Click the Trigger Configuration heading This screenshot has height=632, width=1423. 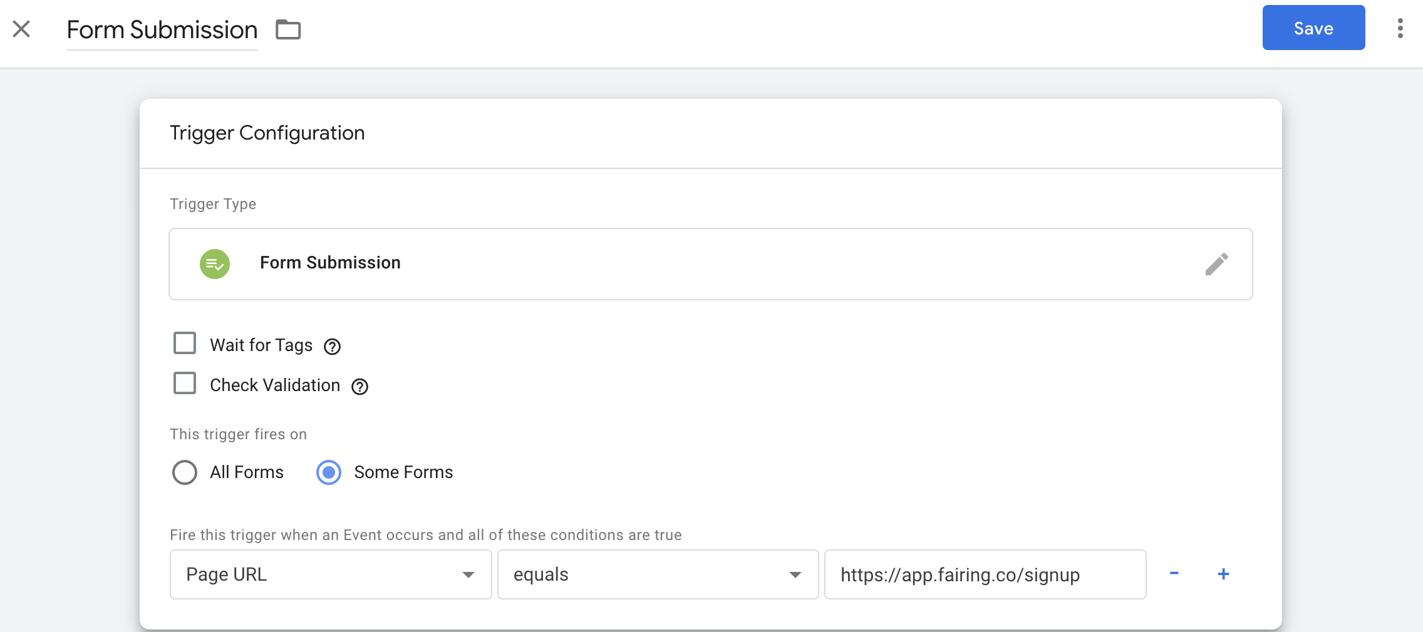(267, 133)
